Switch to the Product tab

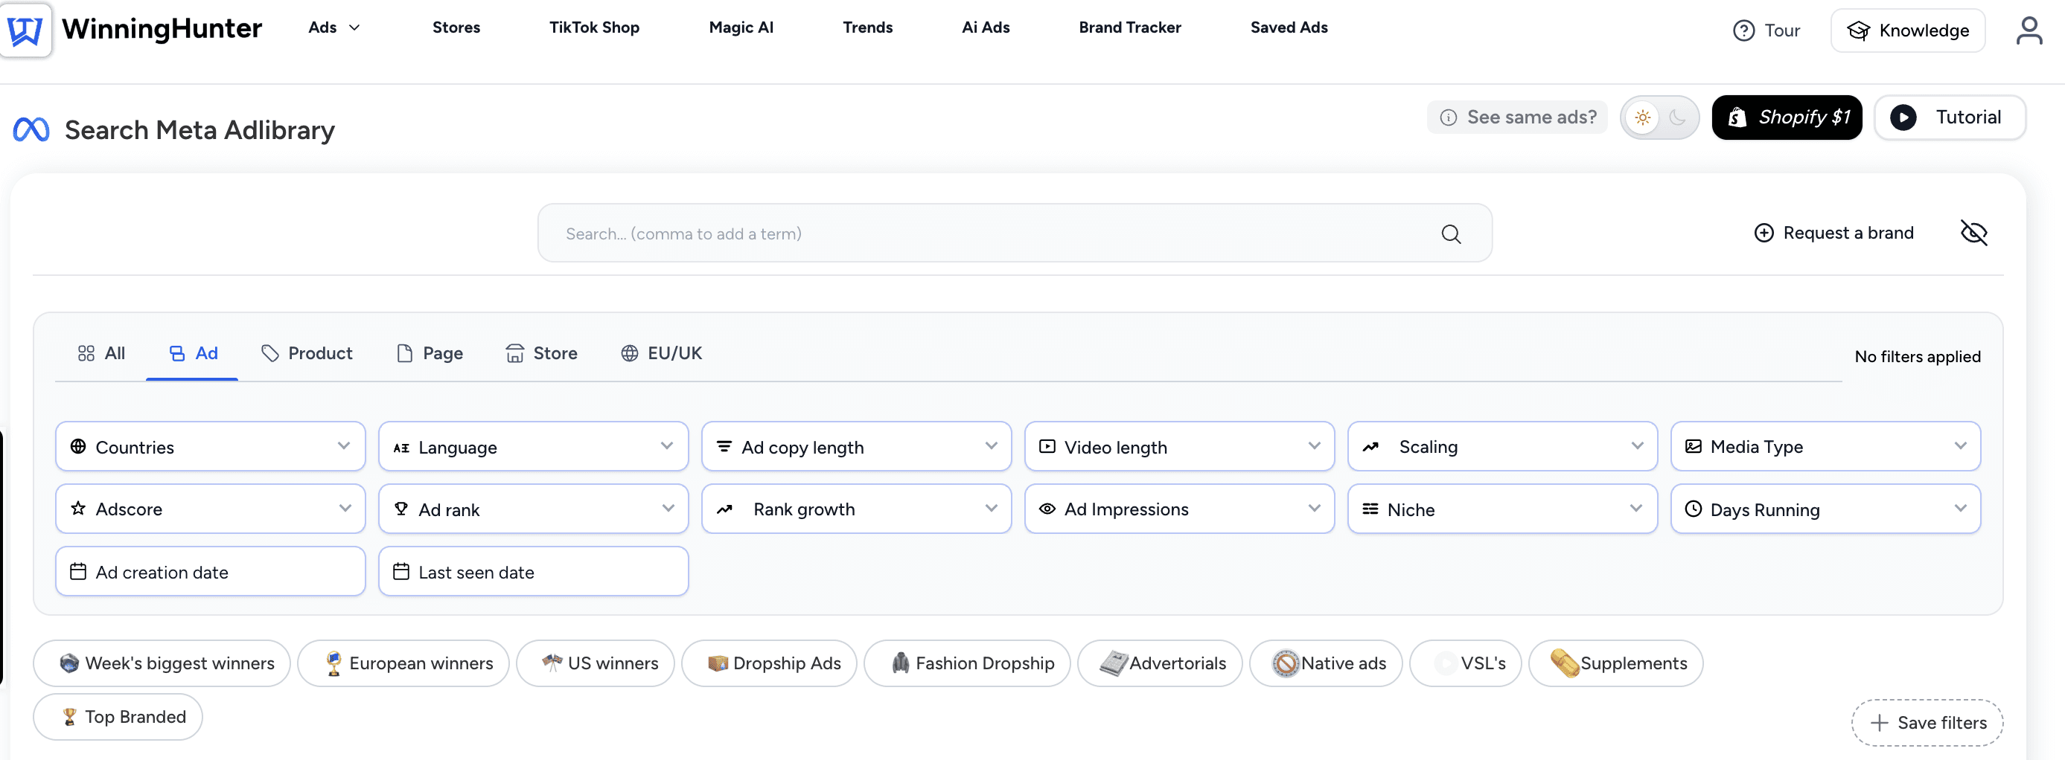(x=307, y=353)
